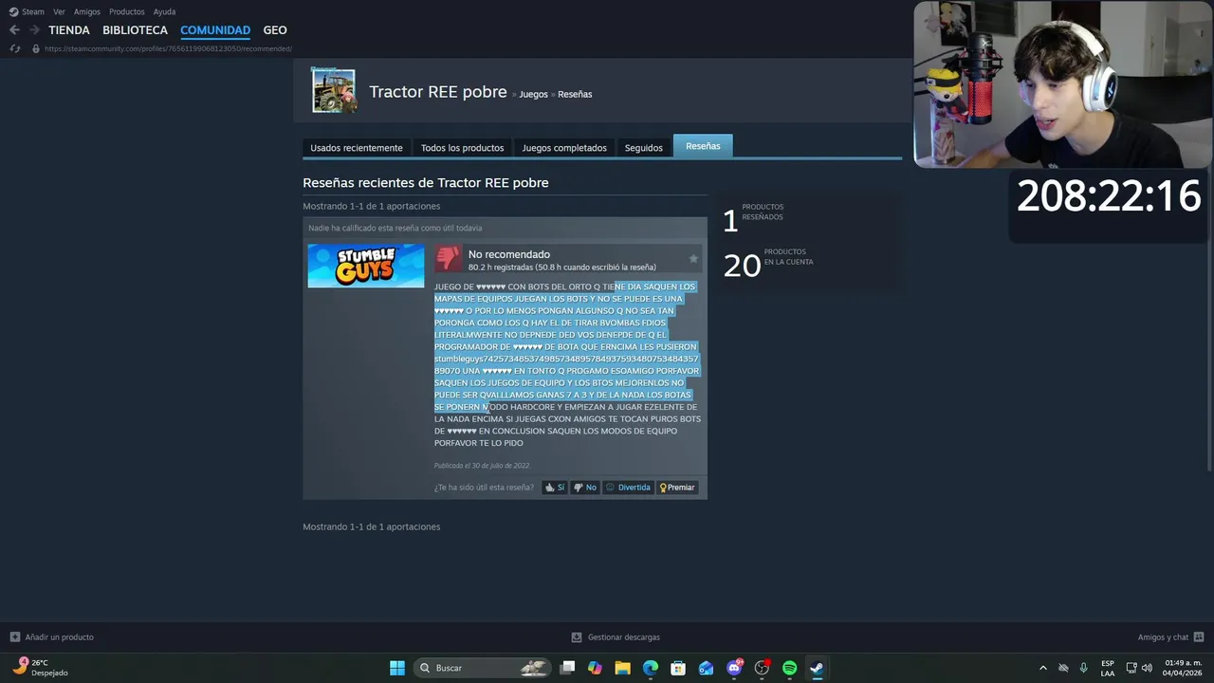Click the URL address field

tap(168, 48)
